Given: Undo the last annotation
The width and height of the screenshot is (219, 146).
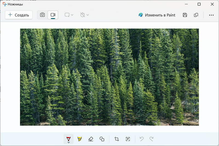Looking at the screenshot, I should coord(142,139).
